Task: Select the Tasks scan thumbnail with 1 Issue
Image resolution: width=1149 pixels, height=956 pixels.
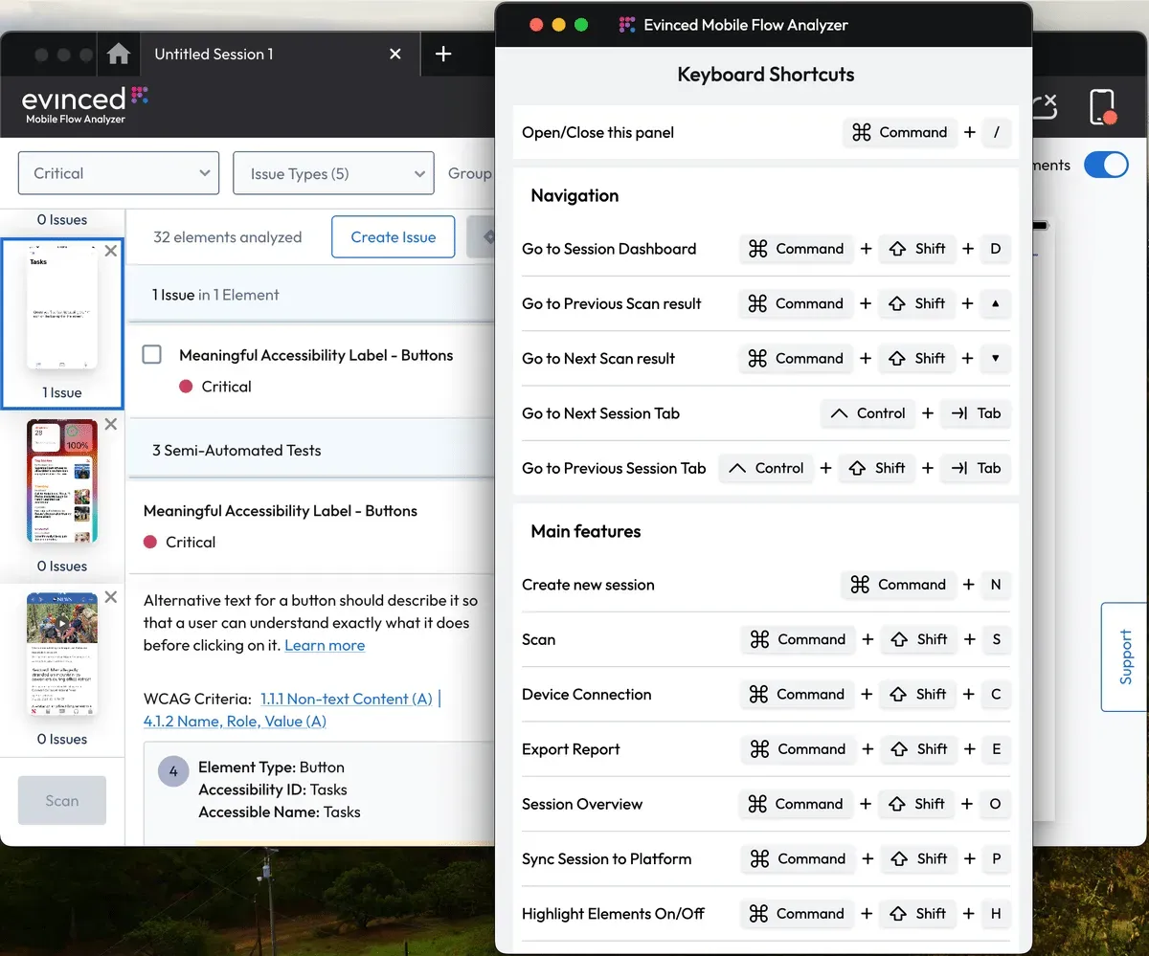Action: click(62, 322)
